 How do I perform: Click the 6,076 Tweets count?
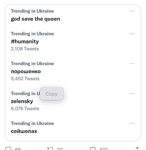pos(25,108)
